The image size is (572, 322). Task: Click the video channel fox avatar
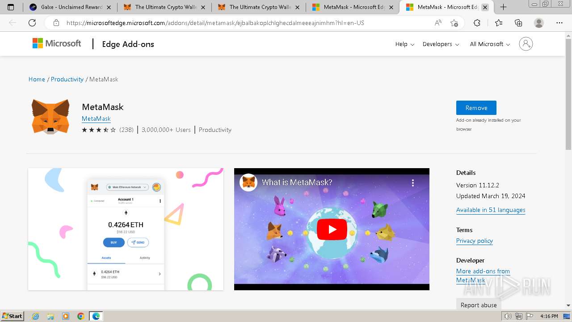[x=249, y=182]
